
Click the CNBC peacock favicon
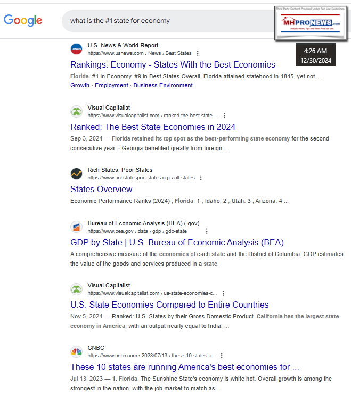77,351
